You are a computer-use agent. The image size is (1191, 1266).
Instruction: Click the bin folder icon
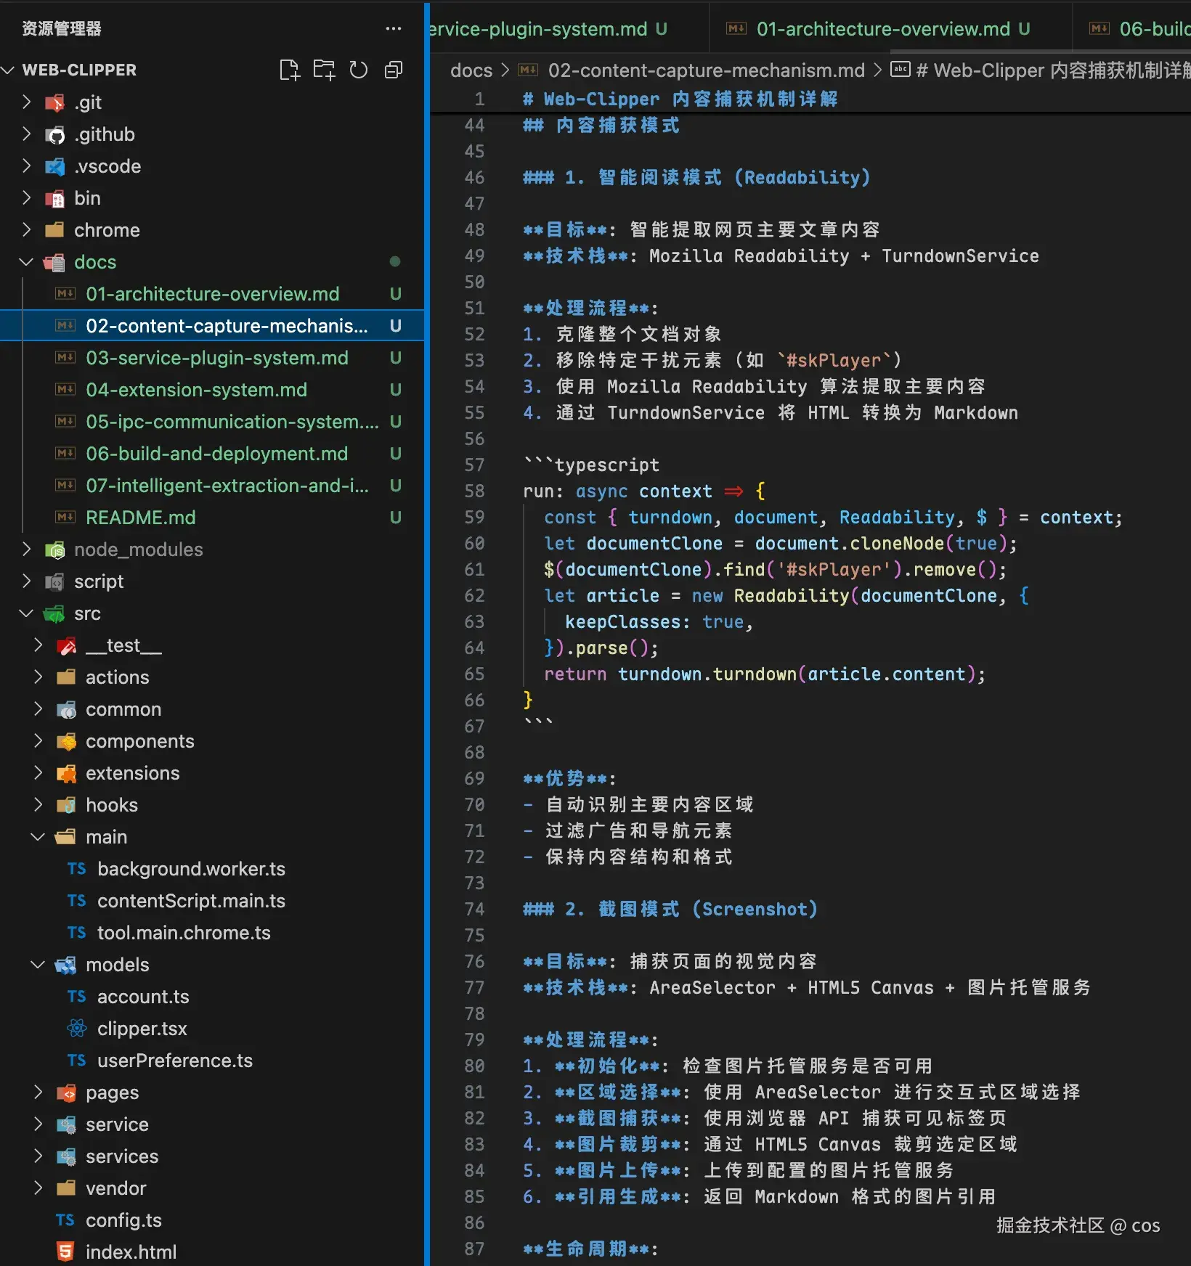55,198
